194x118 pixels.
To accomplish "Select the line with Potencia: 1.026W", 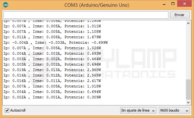I will click(x=52, y=48).
